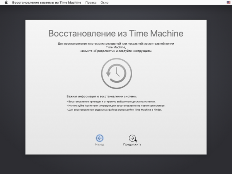Open the Apple menu

(6, 3)
